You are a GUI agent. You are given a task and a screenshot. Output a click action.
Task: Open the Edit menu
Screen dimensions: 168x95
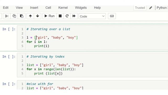6,8
